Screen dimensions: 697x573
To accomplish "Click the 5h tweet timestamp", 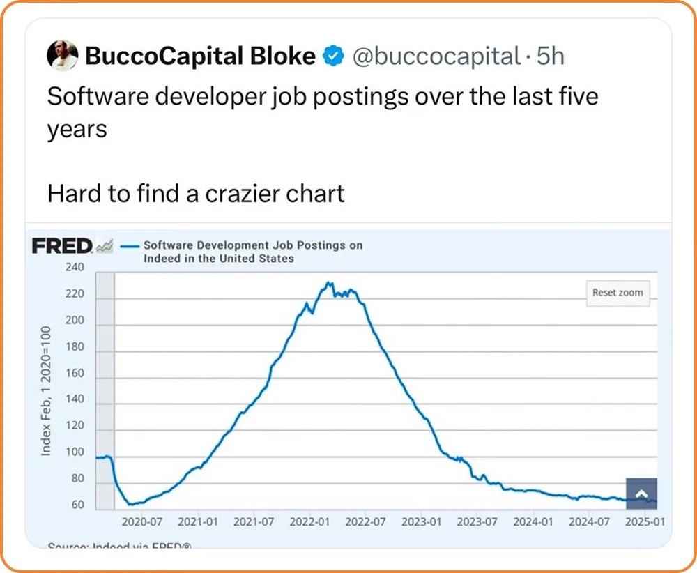I will (x=550, y=56).
